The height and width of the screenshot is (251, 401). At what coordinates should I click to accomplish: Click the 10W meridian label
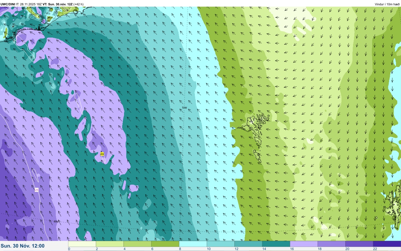click(184, 108)
